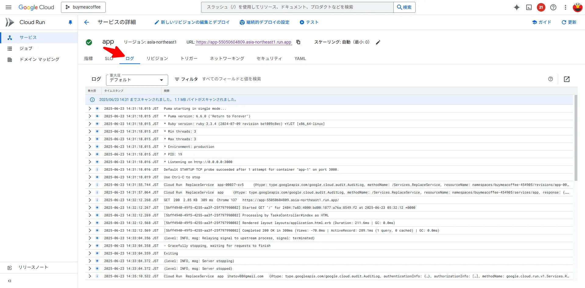The width and height of the screenshot is (585, 288).
Task: Copy the service URL with copy icon
Action: (x=298, y=42)
